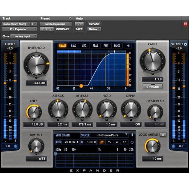
Task: Click output trim value 0.0
Action: coord(181,146)
